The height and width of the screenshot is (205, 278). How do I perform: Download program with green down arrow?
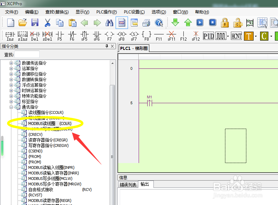[175, 22]
